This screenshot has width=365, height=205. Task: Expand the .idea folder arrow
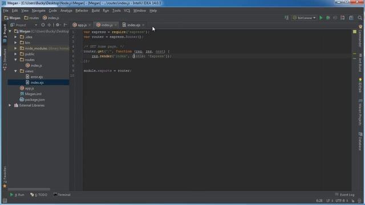15,37
